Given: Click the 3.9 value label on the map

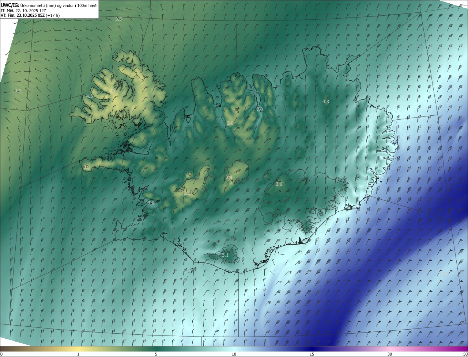Looking at the screenshot, I should pos(279,184).
